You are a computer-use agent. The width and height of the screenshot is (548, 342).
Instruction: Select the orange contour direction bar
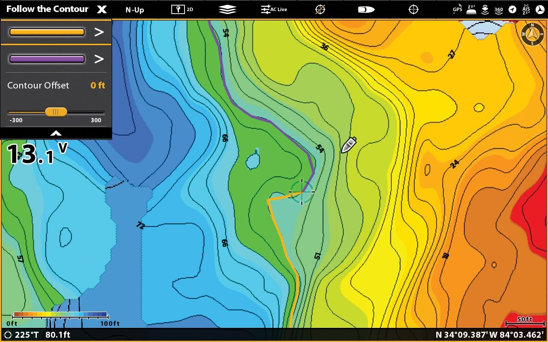click(47, 32)
